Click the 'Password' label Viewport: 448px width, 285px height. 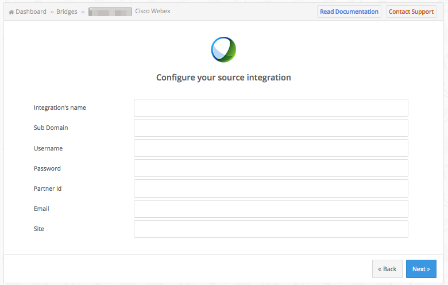(47, 168)
